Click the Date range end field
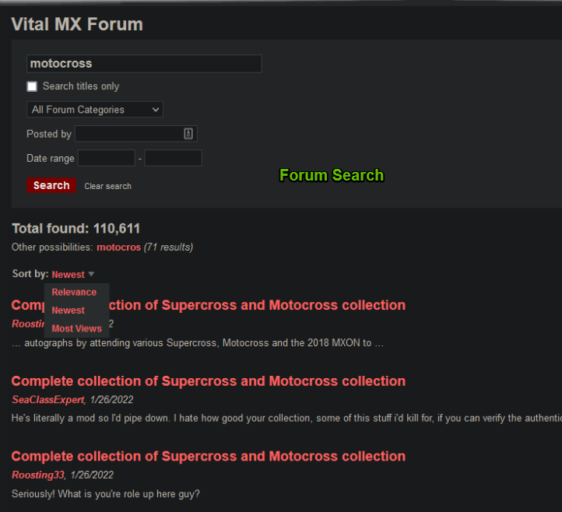 [173, 158]
